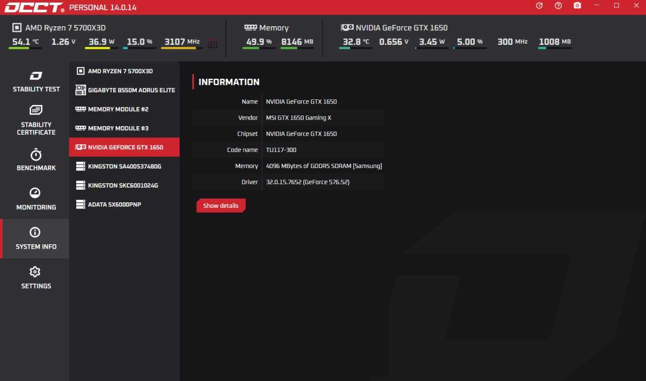Click the GPU icon beside NVIDIA GEFORCE GTX 1650 in list
The width and height of the screenshot is (646, 381).
[80, 147]
